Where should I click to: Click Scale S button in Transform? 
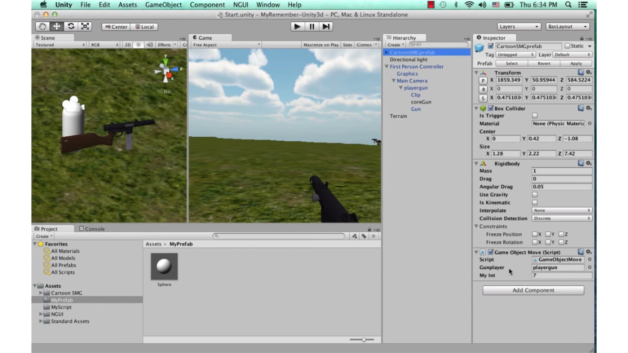(x=483, y=98)
